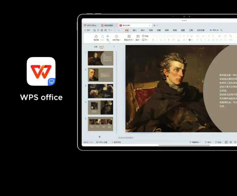Click the Office 主题 theme button

(102, 142)
